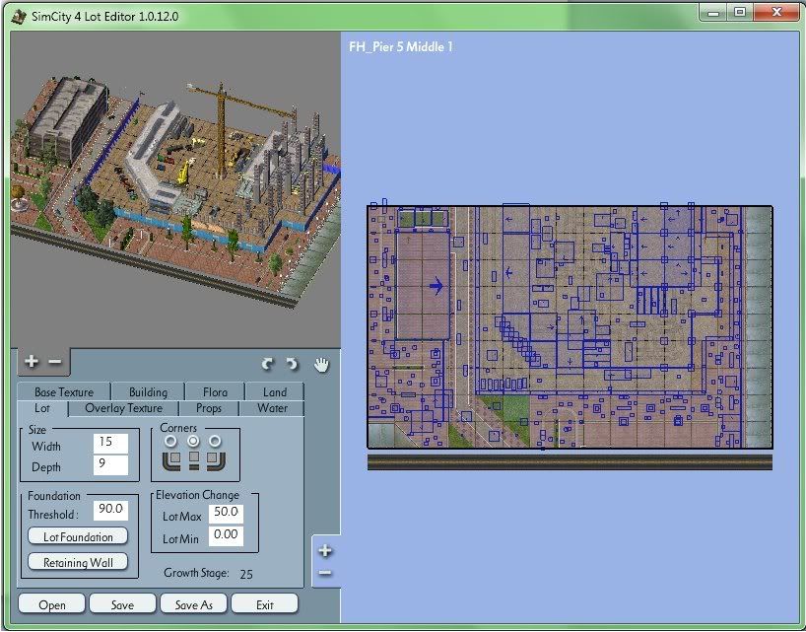Zoom in the 3D preview with plus
This screenshot has height=632, width=806.
(x=31, y=362)
